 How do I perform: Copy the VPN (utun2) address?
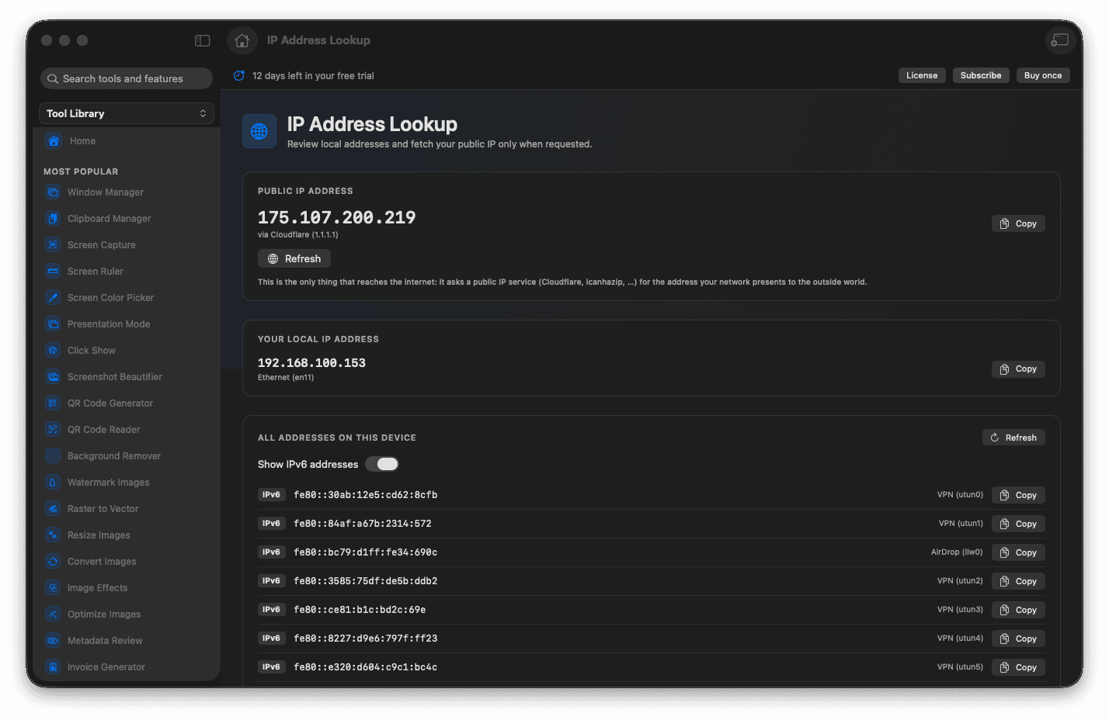[1018, 581]
